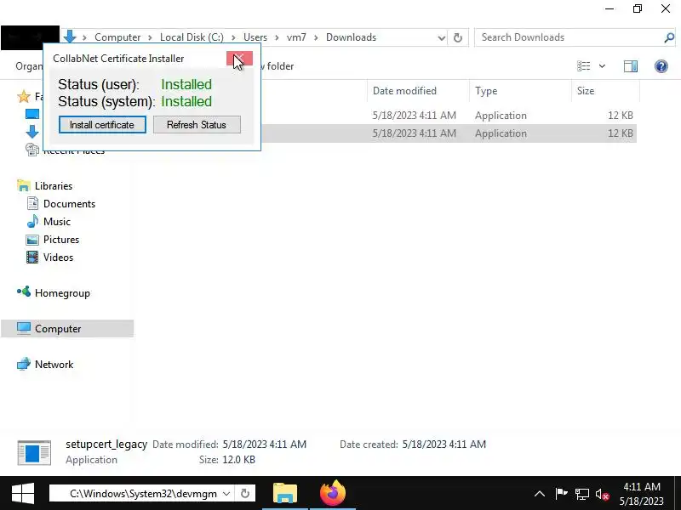Click the Documents library icon
The width and height of the screenshot is (681, 510).
click(x=32, y=203)
